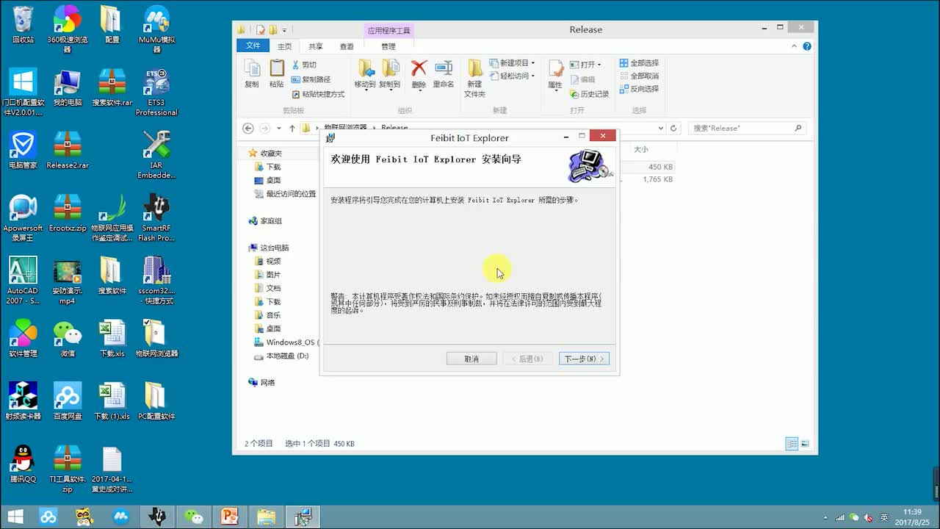Click Cancel (取消) in the installer wizard
The image size is (940, 529).
click(471, 359)
